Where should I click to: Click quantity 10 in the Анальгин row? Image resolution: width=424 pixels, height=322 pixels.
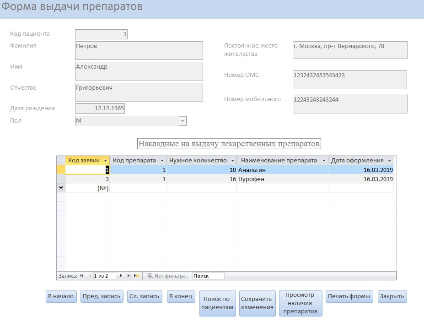point(201,170)
